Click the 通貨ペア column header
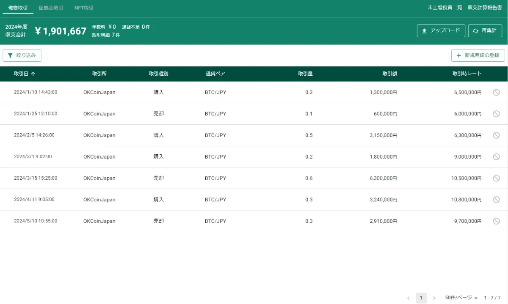This screenshot has width=508, height=304. coord(215,74)
